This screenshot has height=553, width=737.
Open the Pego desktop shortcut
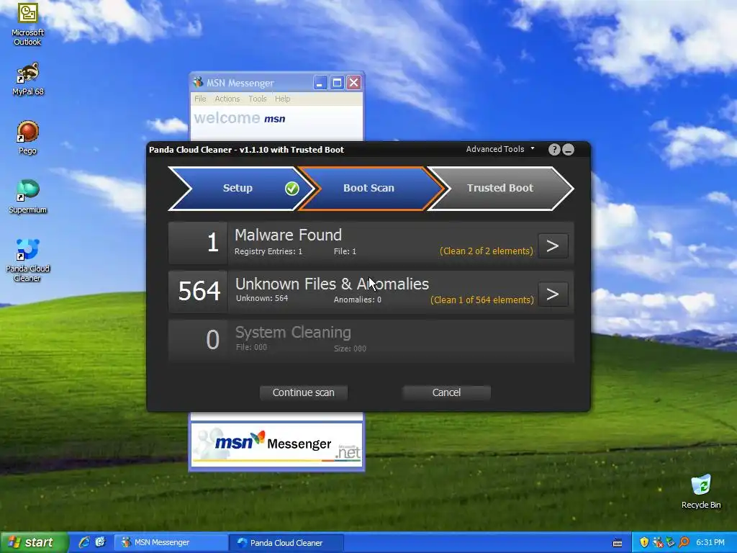click(x=28, y=138)
